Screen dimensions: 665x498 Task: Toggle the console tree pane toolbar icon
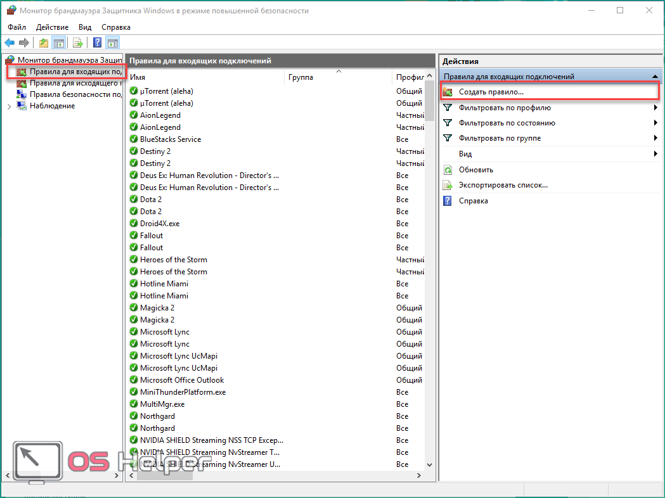coord(58,42)
